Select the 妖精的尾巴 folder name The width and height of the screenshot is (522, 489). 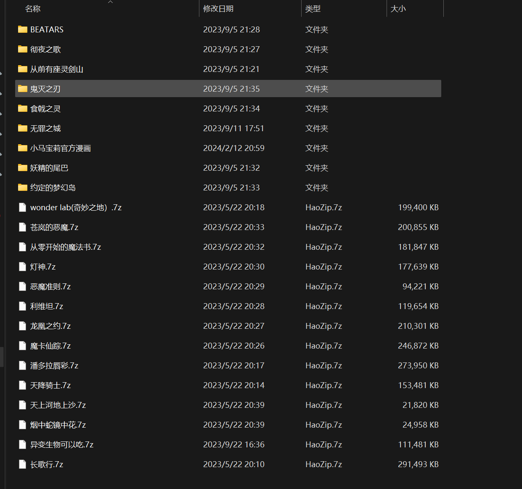coord(49,168)
